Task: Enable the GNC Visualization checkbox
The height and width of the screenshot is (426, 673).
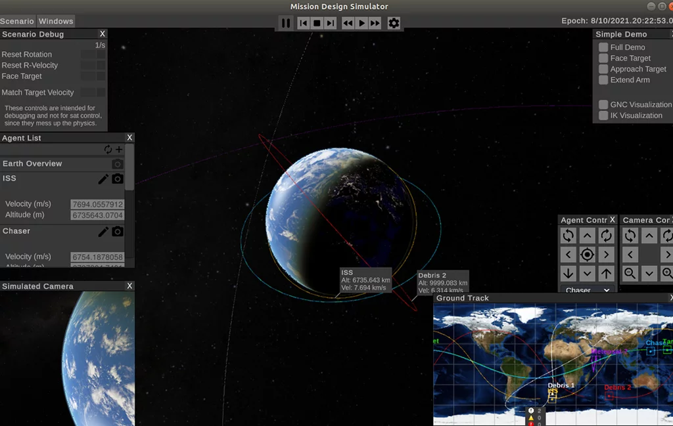Action: coord(603,104)
